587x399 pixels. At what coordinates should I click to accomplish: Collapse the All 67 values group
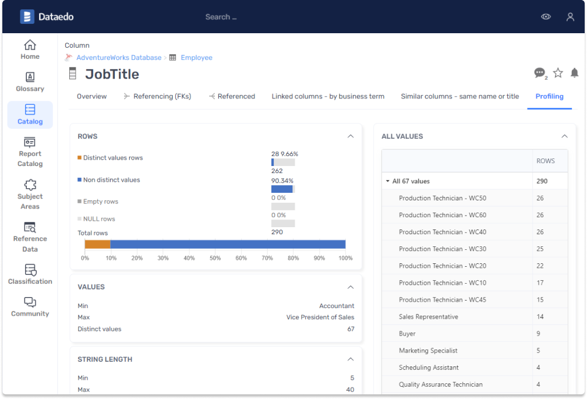coord(387,181)
